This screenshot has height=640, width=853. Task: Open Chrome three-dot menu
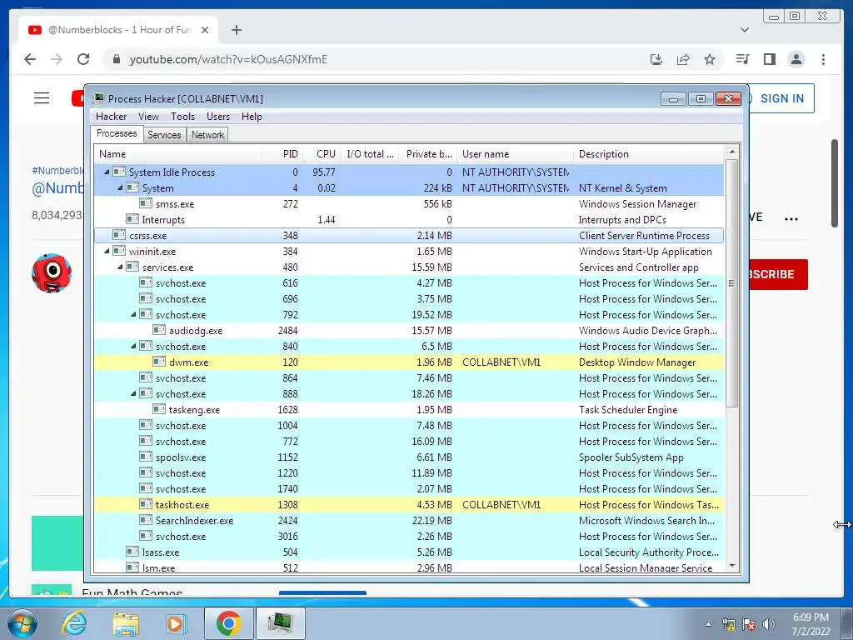click(x=823, y=59)
